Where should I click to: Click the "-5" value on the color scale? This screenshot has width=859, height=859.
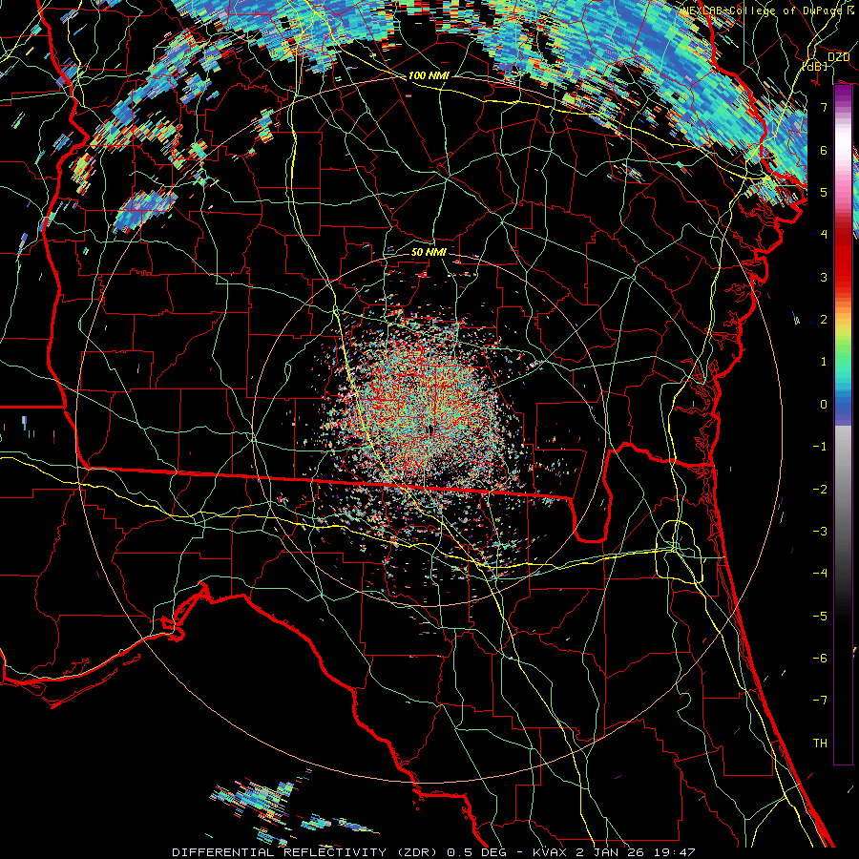[x=820, y=617]
